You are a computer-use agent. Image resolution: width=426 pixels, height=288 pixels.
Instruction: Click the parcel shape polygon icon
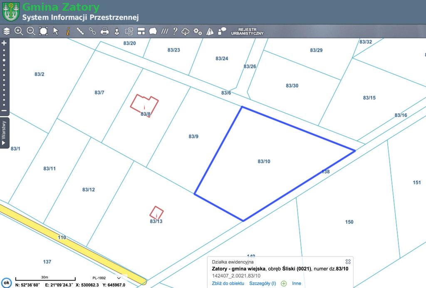pos(153,32)
